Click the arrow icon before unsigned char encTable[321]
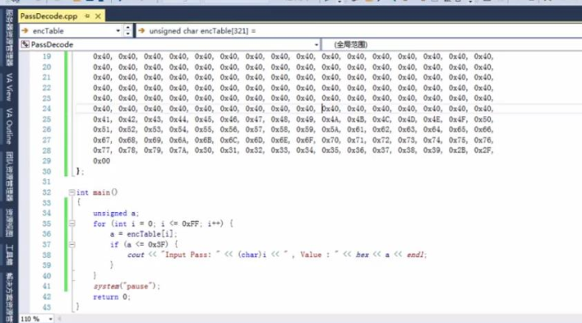 pos(141,30)
